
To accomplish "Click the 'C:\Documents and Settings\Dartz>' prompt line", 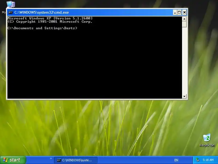I will (x=42, y=28).
